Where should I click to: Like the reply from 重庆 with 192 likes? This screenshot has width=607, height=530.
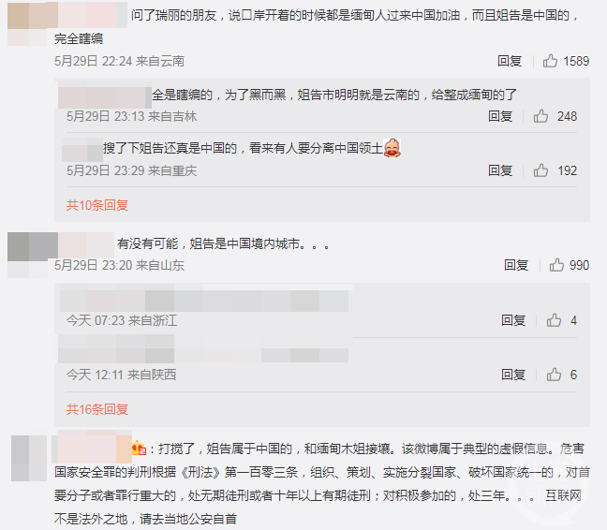(540, 170)
